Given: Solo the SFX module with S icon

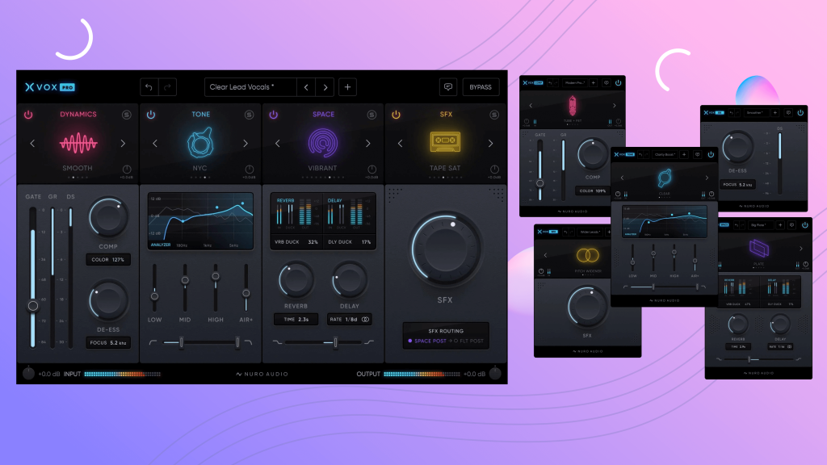Looking at the screenshot, I should pyautogui.click(x=493, y=115).
